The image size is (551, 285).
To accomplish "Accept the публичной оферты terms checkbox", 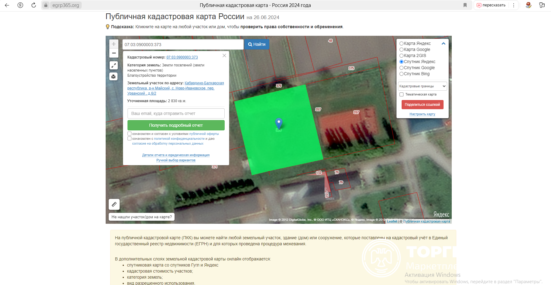I will (x=130, y=134).
